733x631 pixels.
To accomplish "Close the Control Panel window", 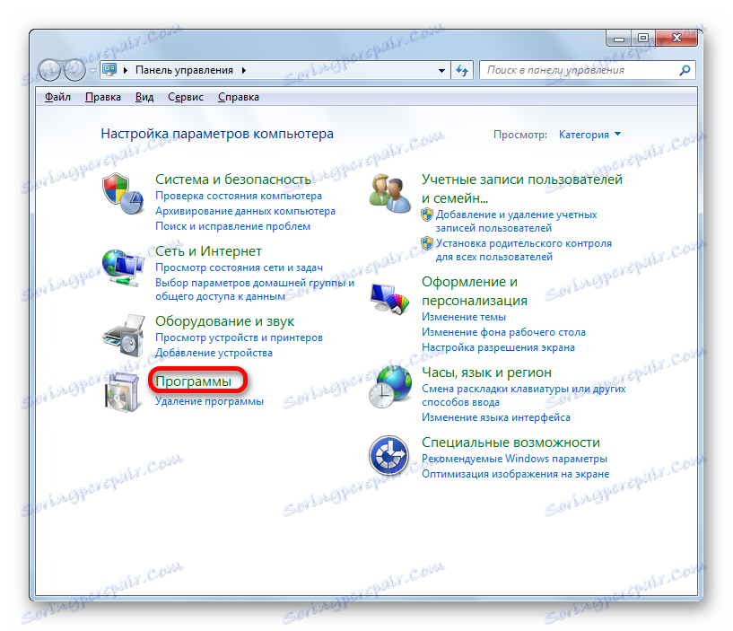I will point(676,39).
